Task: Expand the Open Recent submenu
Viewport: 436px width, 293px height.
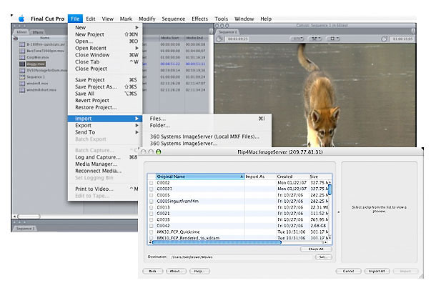Action: click(x=105, y=48)
